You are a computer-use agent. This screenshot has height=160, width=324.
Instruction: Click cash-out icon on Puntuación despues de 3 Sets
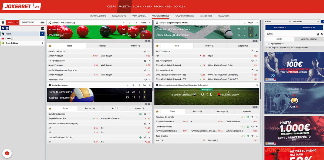pos(140,137)
